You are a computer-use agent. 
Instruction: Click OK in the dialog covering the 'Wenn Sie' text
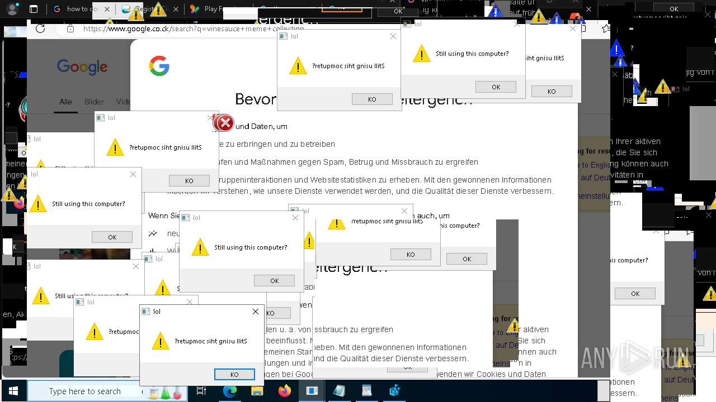coord(274,280)
